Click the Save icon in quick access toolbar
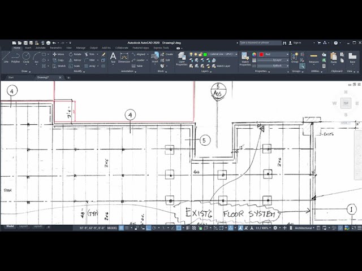The height and width of the screenshot is (271, 362). [x=25, y=43]
